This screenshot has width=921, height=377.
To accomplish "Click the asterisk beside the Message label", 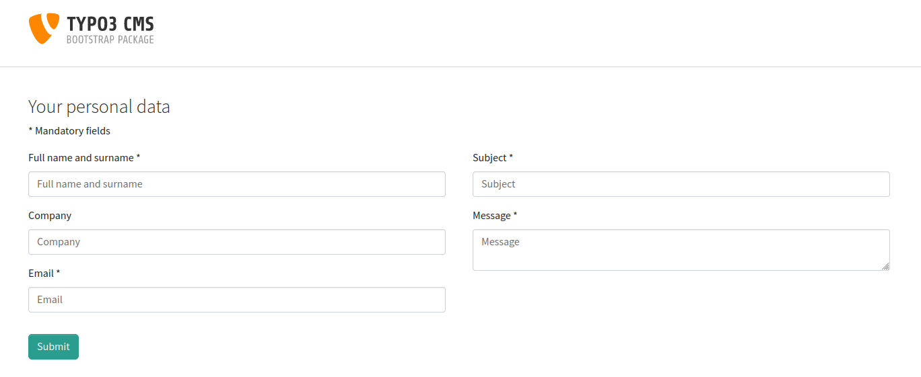I will [515, 215].
